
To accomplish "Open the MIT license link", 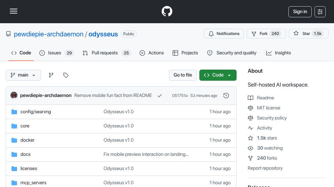I will (x=264, y=108).
